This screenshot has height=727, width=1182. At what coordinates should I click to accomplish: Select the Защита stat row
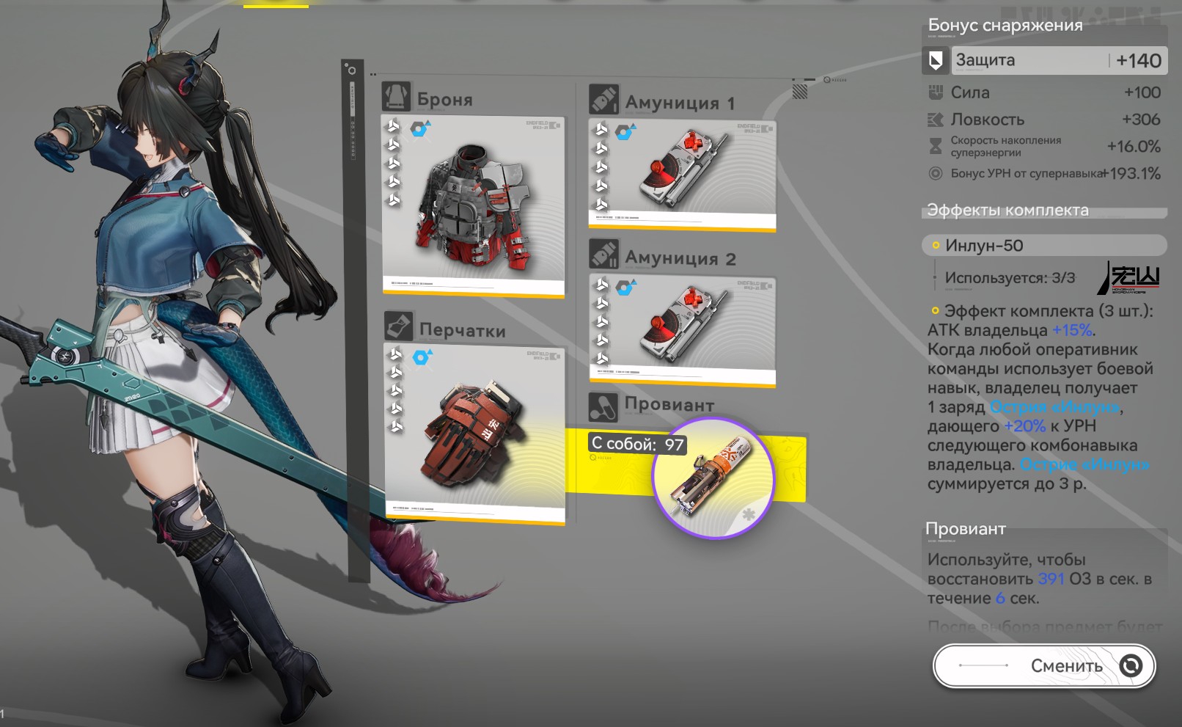(x=1044, y=60)
